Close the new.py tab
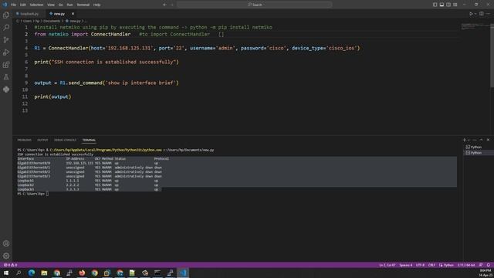494x278 pixels. point(73,14)
